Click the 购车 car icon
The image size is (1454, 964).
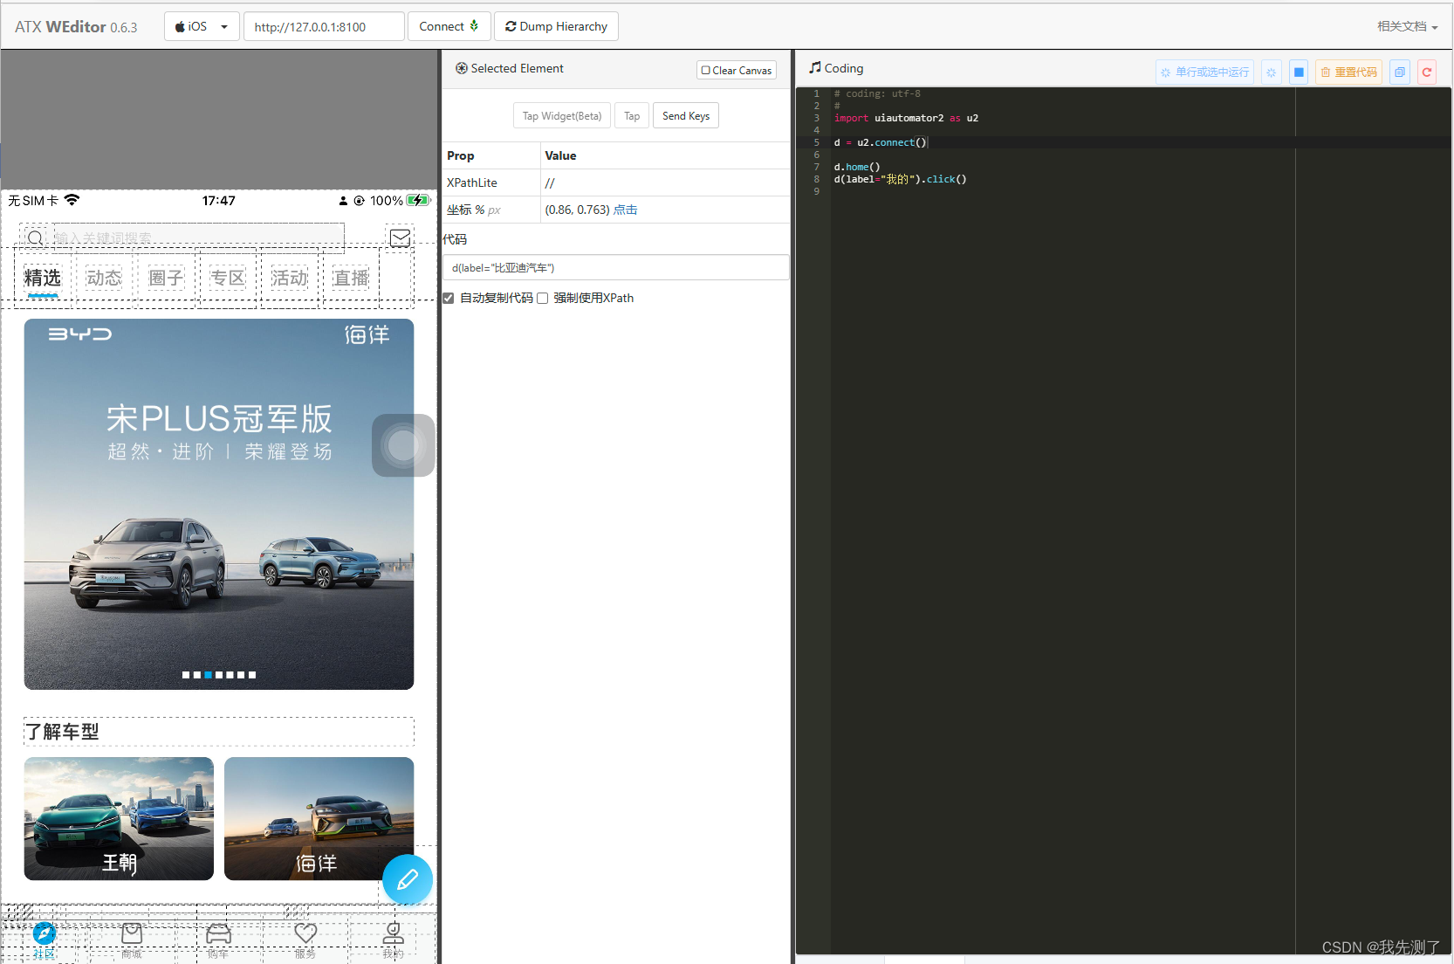click(x=219, y=933)
